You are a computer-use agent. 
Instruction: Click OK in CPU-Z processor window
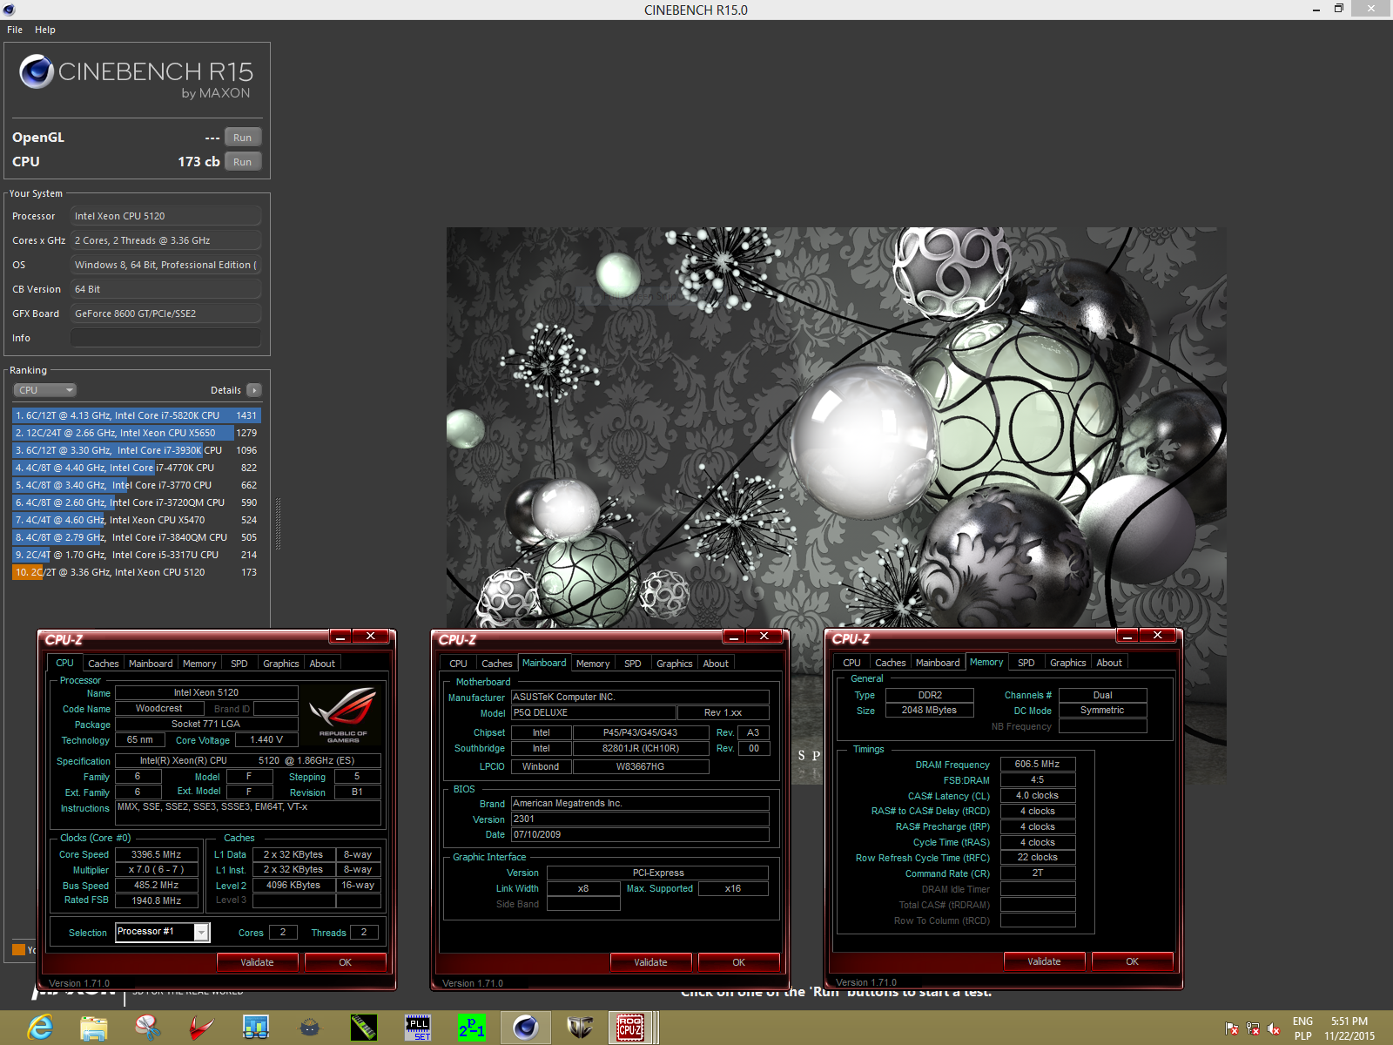[346, 962]
